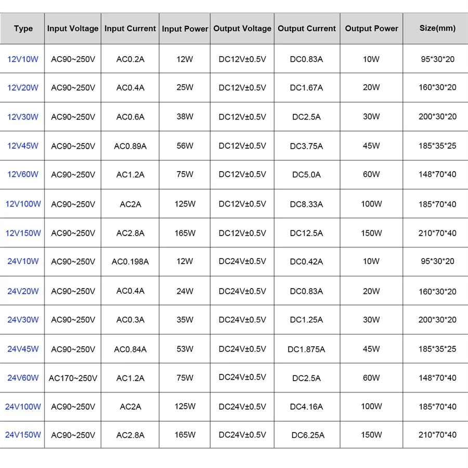The image size is (468, 468).
Task: Click the AC0.89A input current cell
Action: pyautogui.click(x=130, y=146)
